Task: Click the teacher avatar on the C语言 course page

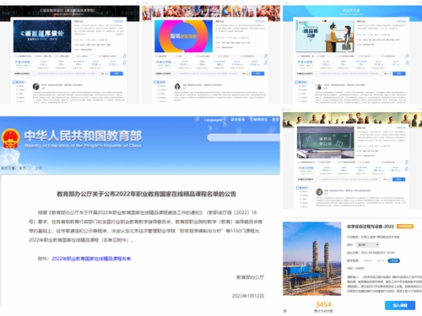Action: 36,86
